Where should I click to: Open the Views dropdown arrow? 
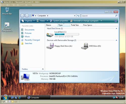(47, 21)
